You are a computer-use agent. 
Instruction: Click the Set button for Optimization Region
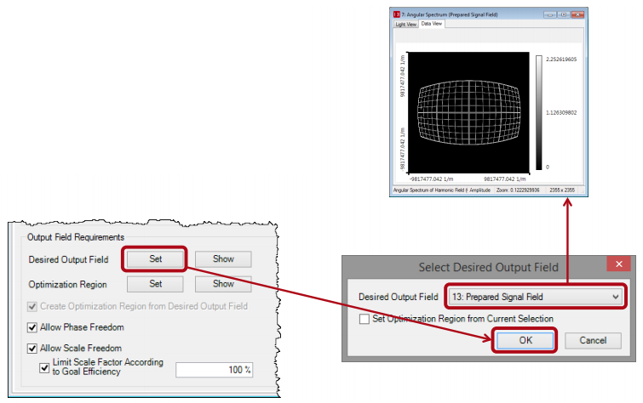(x=155, y=284)
